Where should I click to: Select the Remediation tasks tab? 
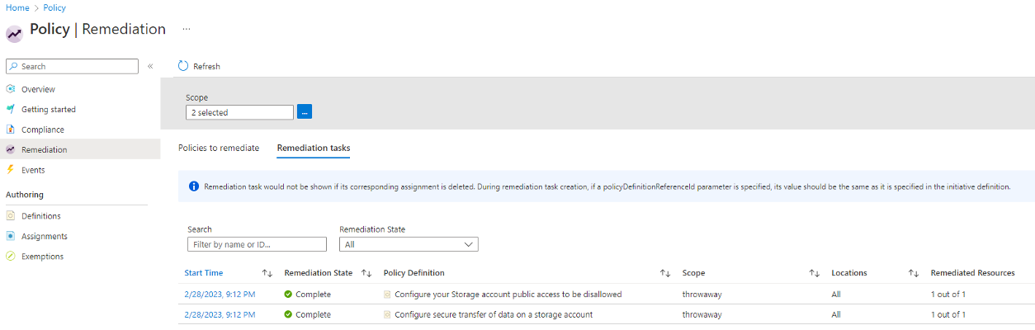[x=314, y=148]
